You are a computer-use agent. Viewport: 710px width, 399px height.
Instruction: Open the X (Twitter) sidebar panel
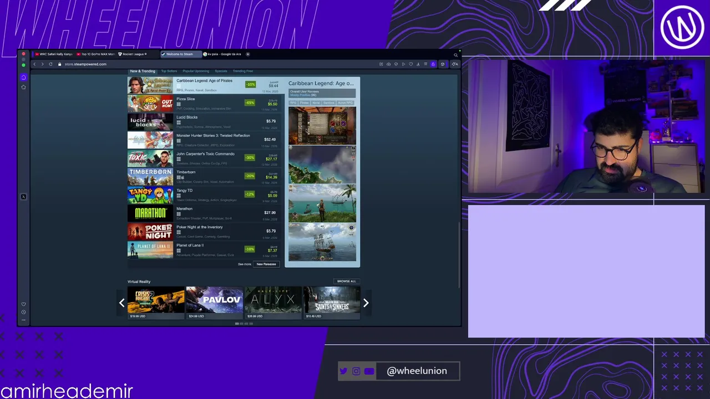click(x=23, y=197)
